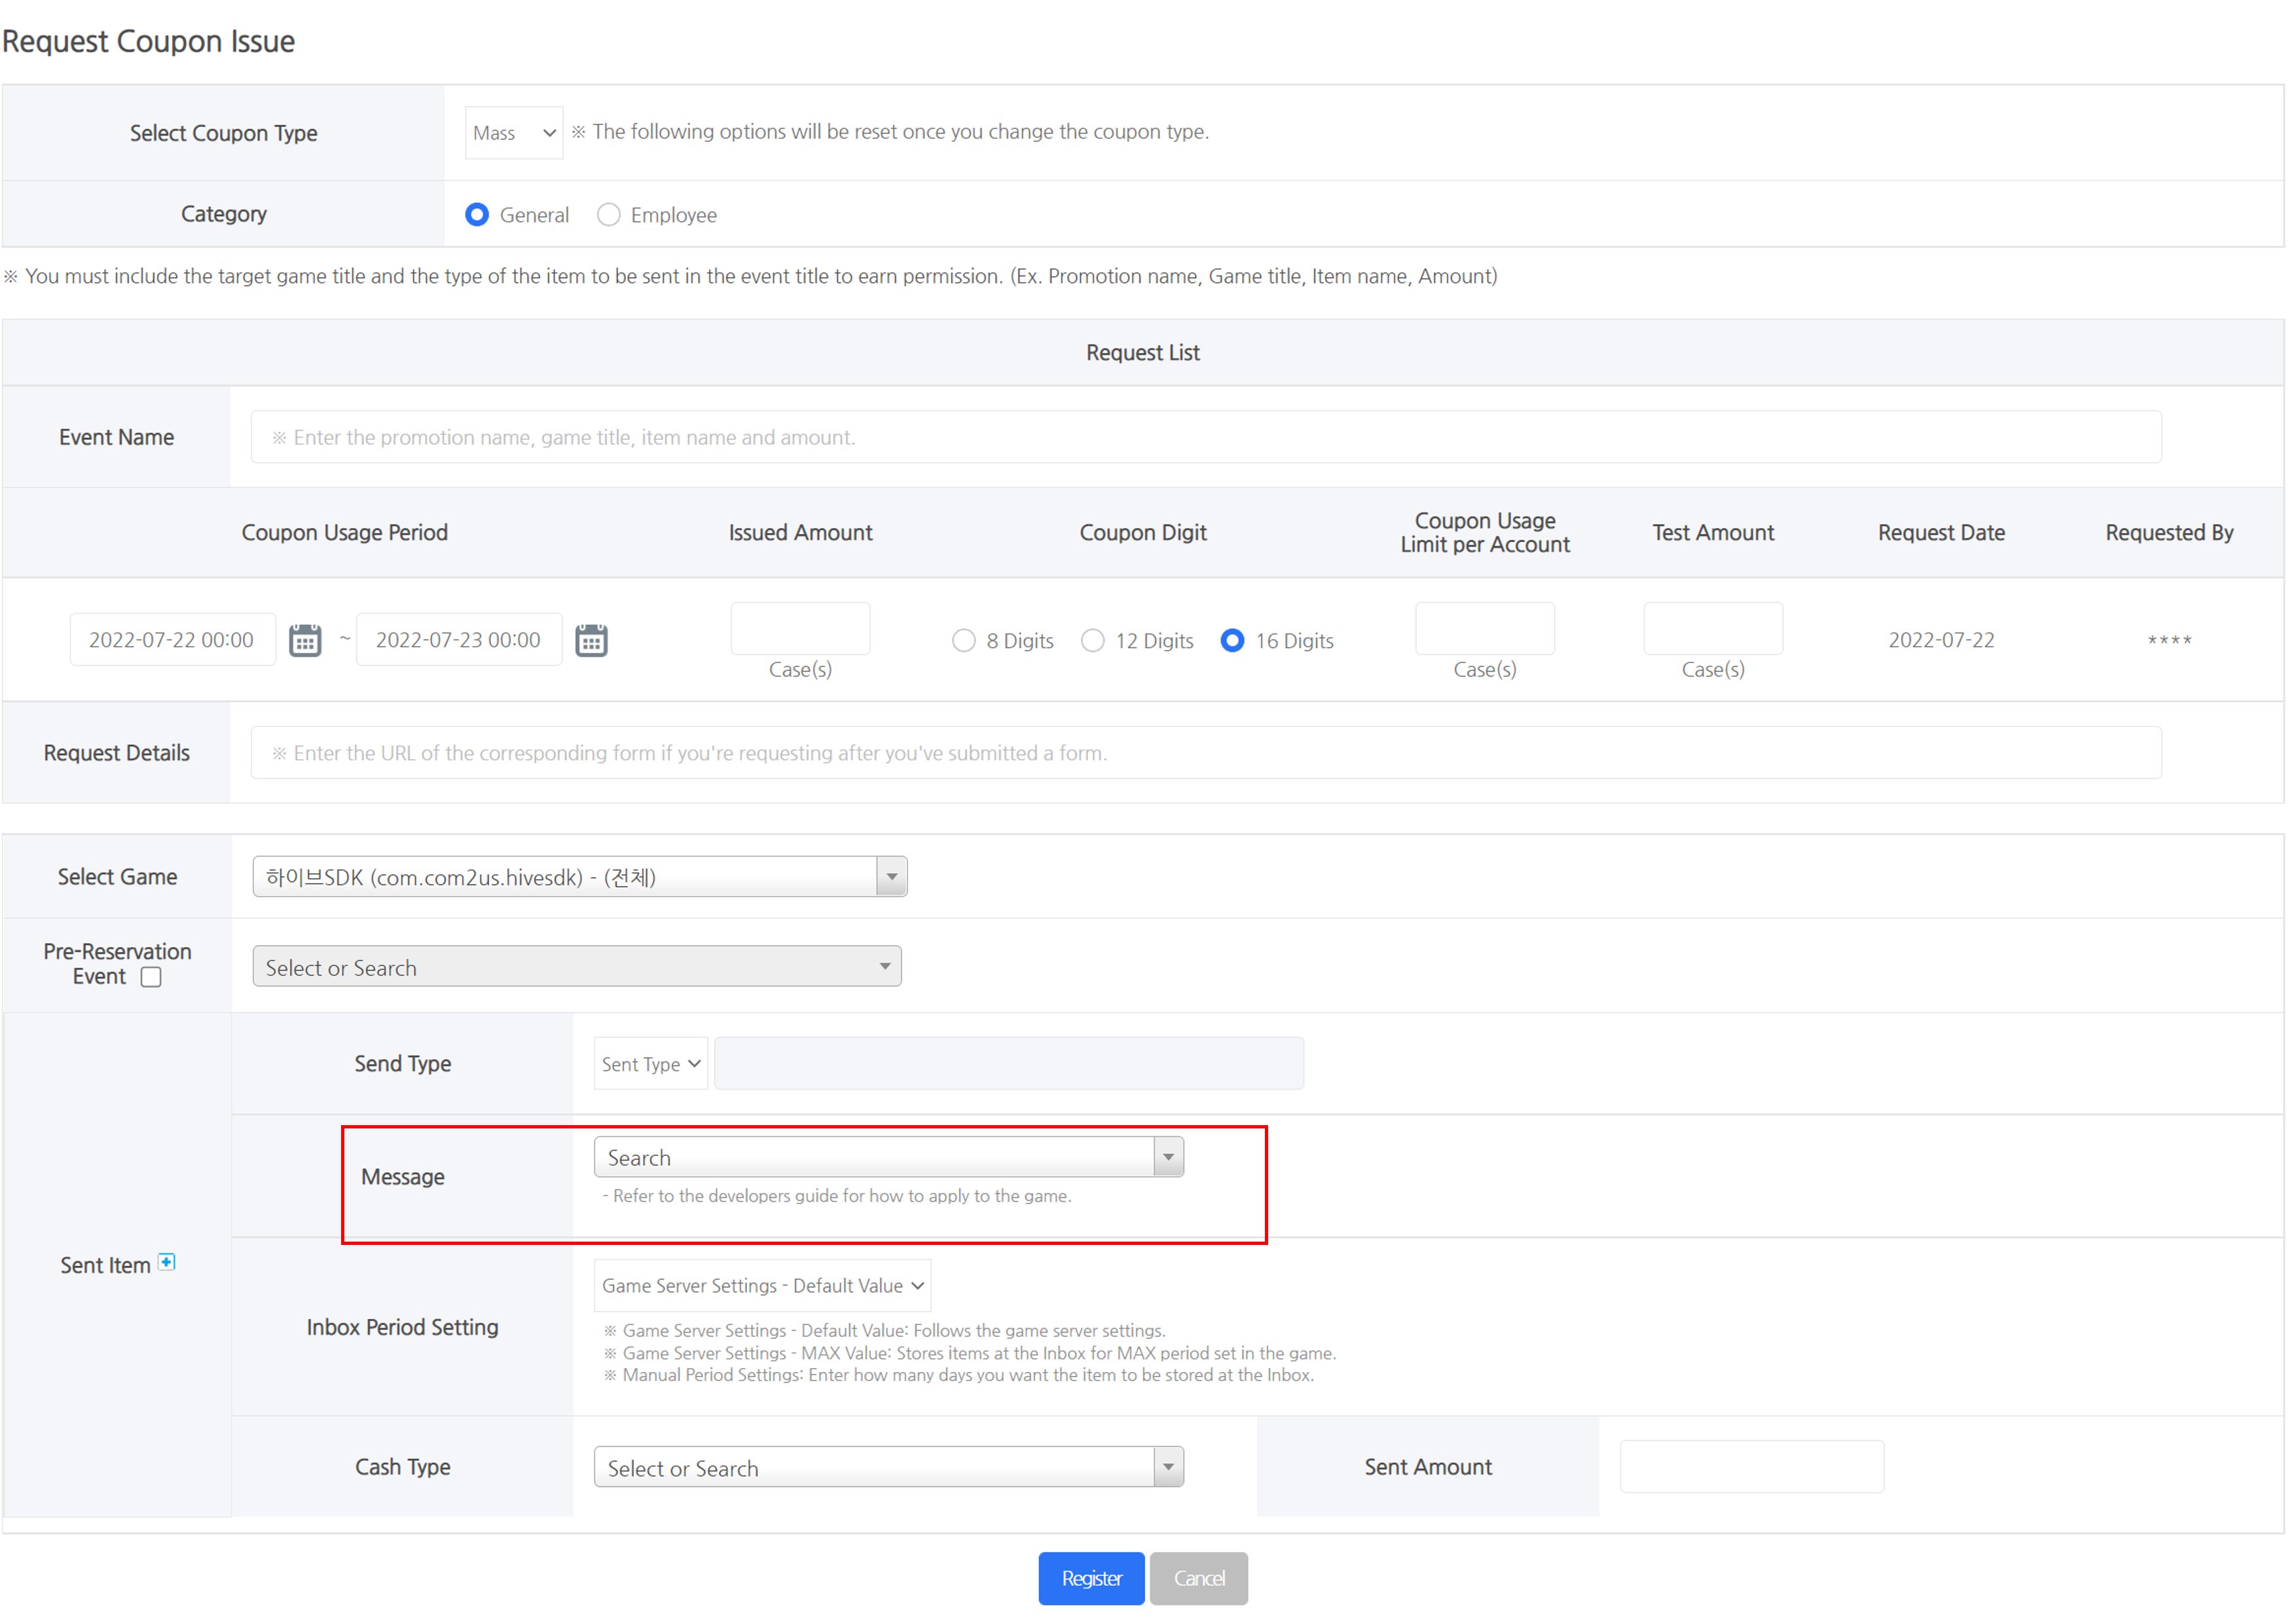Open the Mass coupon type dropdown
2296x1620 pixels.
pyautogui.click(x=514, y=133)
